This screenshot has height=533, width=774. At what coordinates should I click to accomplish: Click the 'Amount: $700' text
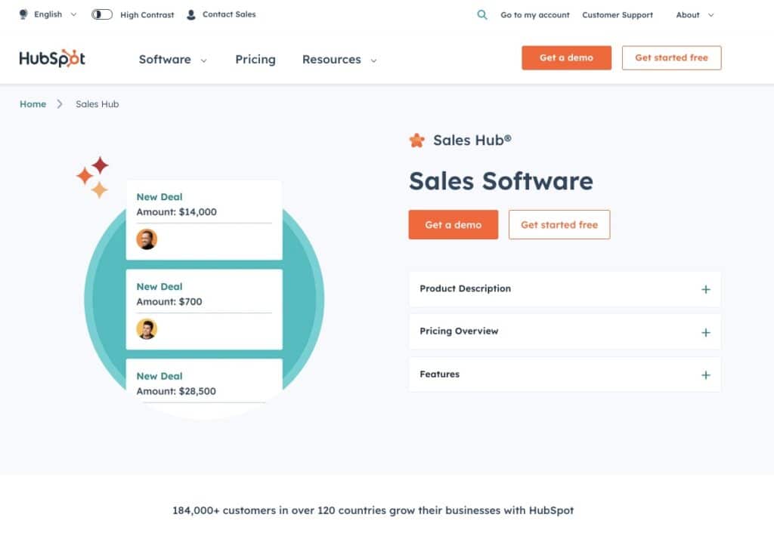pyautogui.click(x=169, y=302)
